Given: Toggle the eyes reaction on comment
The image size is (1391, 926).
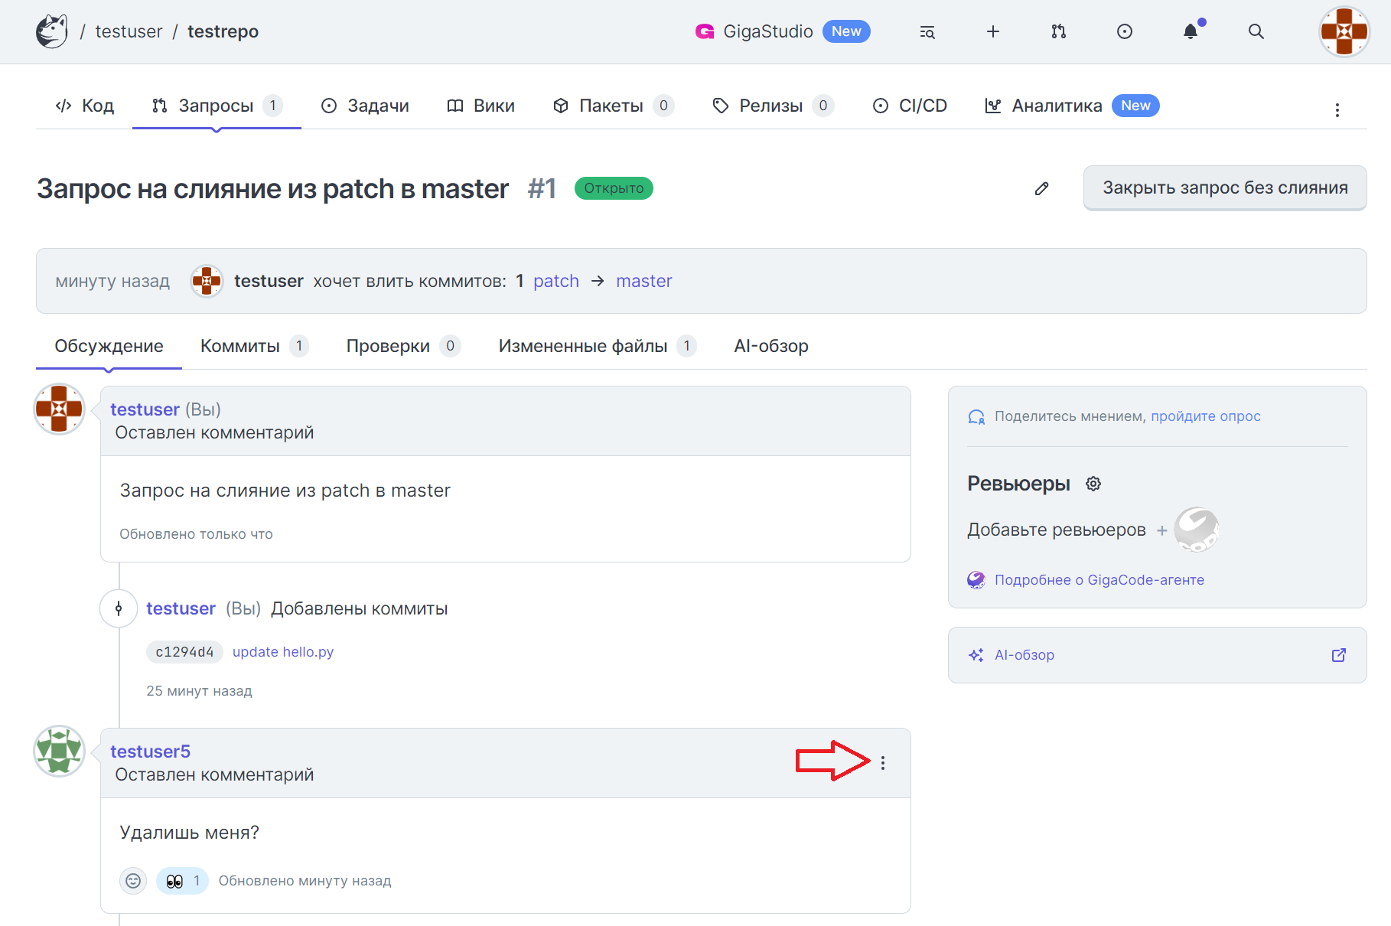Looking at the screenshot, I should [182, 881].
